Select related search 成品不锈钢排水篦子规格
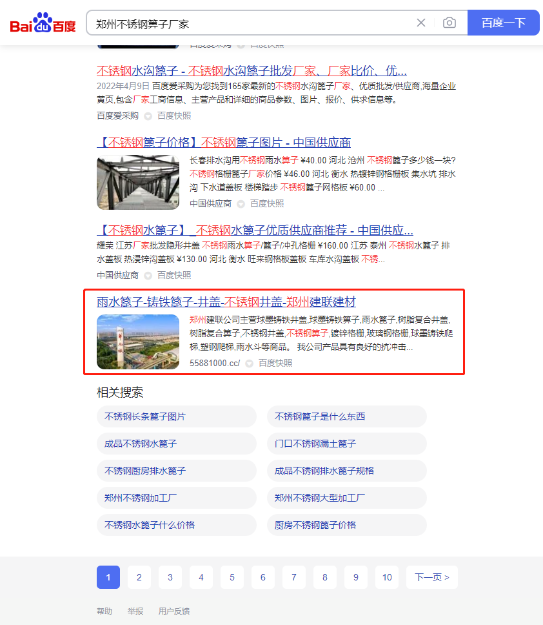The image size is (543, 625). point(347,471)
